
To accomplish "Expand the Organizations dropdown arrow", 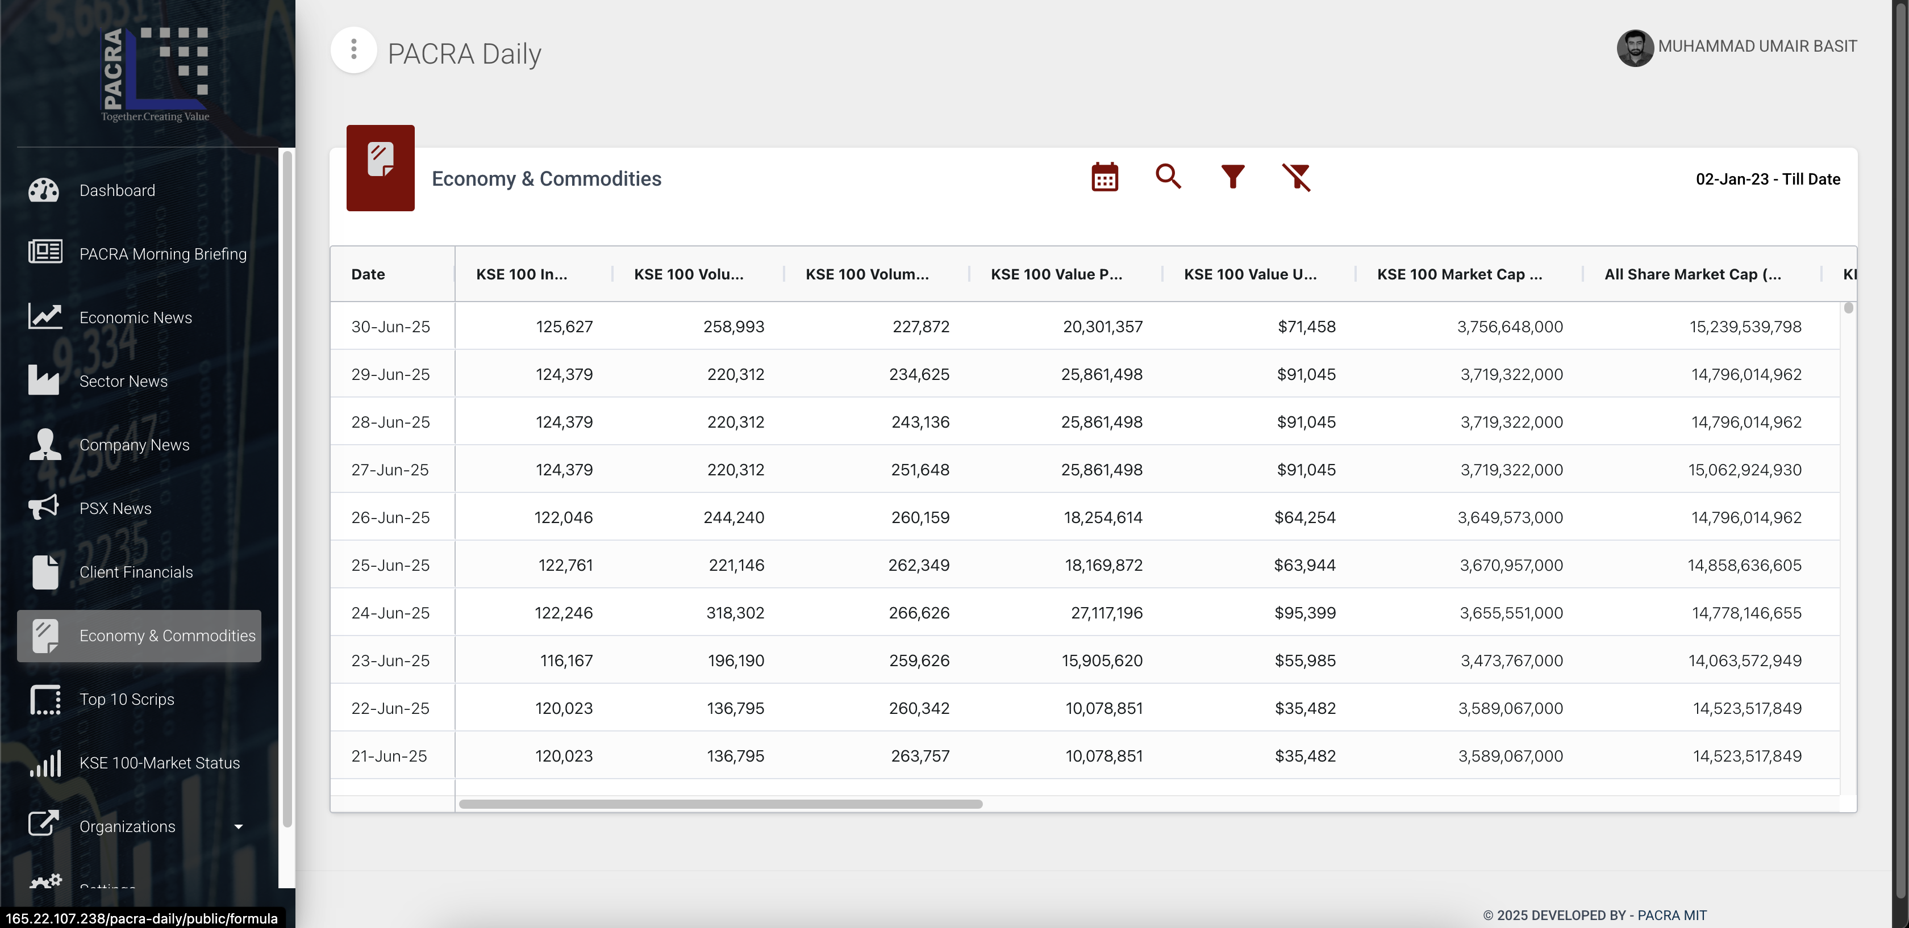I will 239,826.
